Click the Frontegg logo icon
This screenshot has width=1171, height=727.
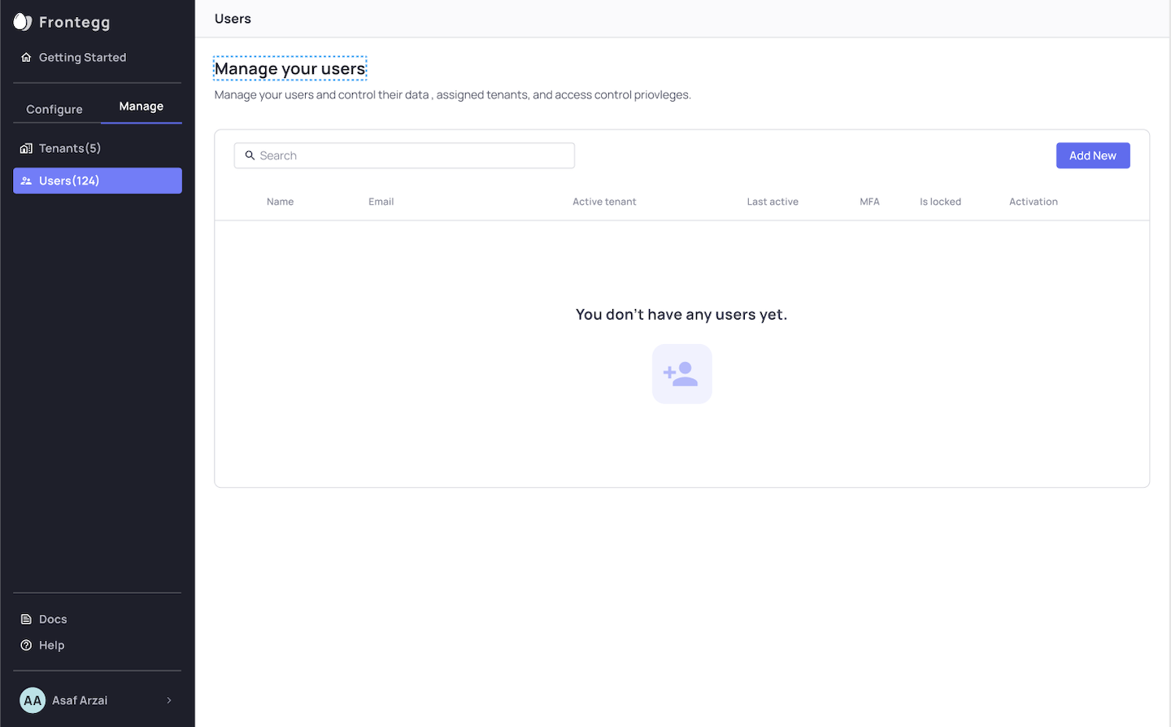(x=23, y=22)
